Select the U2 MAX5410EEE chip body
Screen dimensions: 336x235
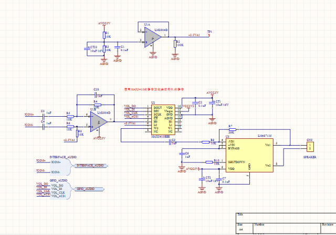pos(163,120)
